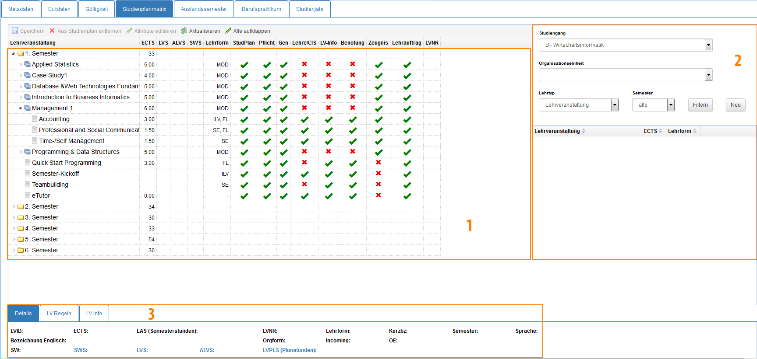Open the Studiengang dropdown
The image size is (757, 359).
tap(708, 45)
